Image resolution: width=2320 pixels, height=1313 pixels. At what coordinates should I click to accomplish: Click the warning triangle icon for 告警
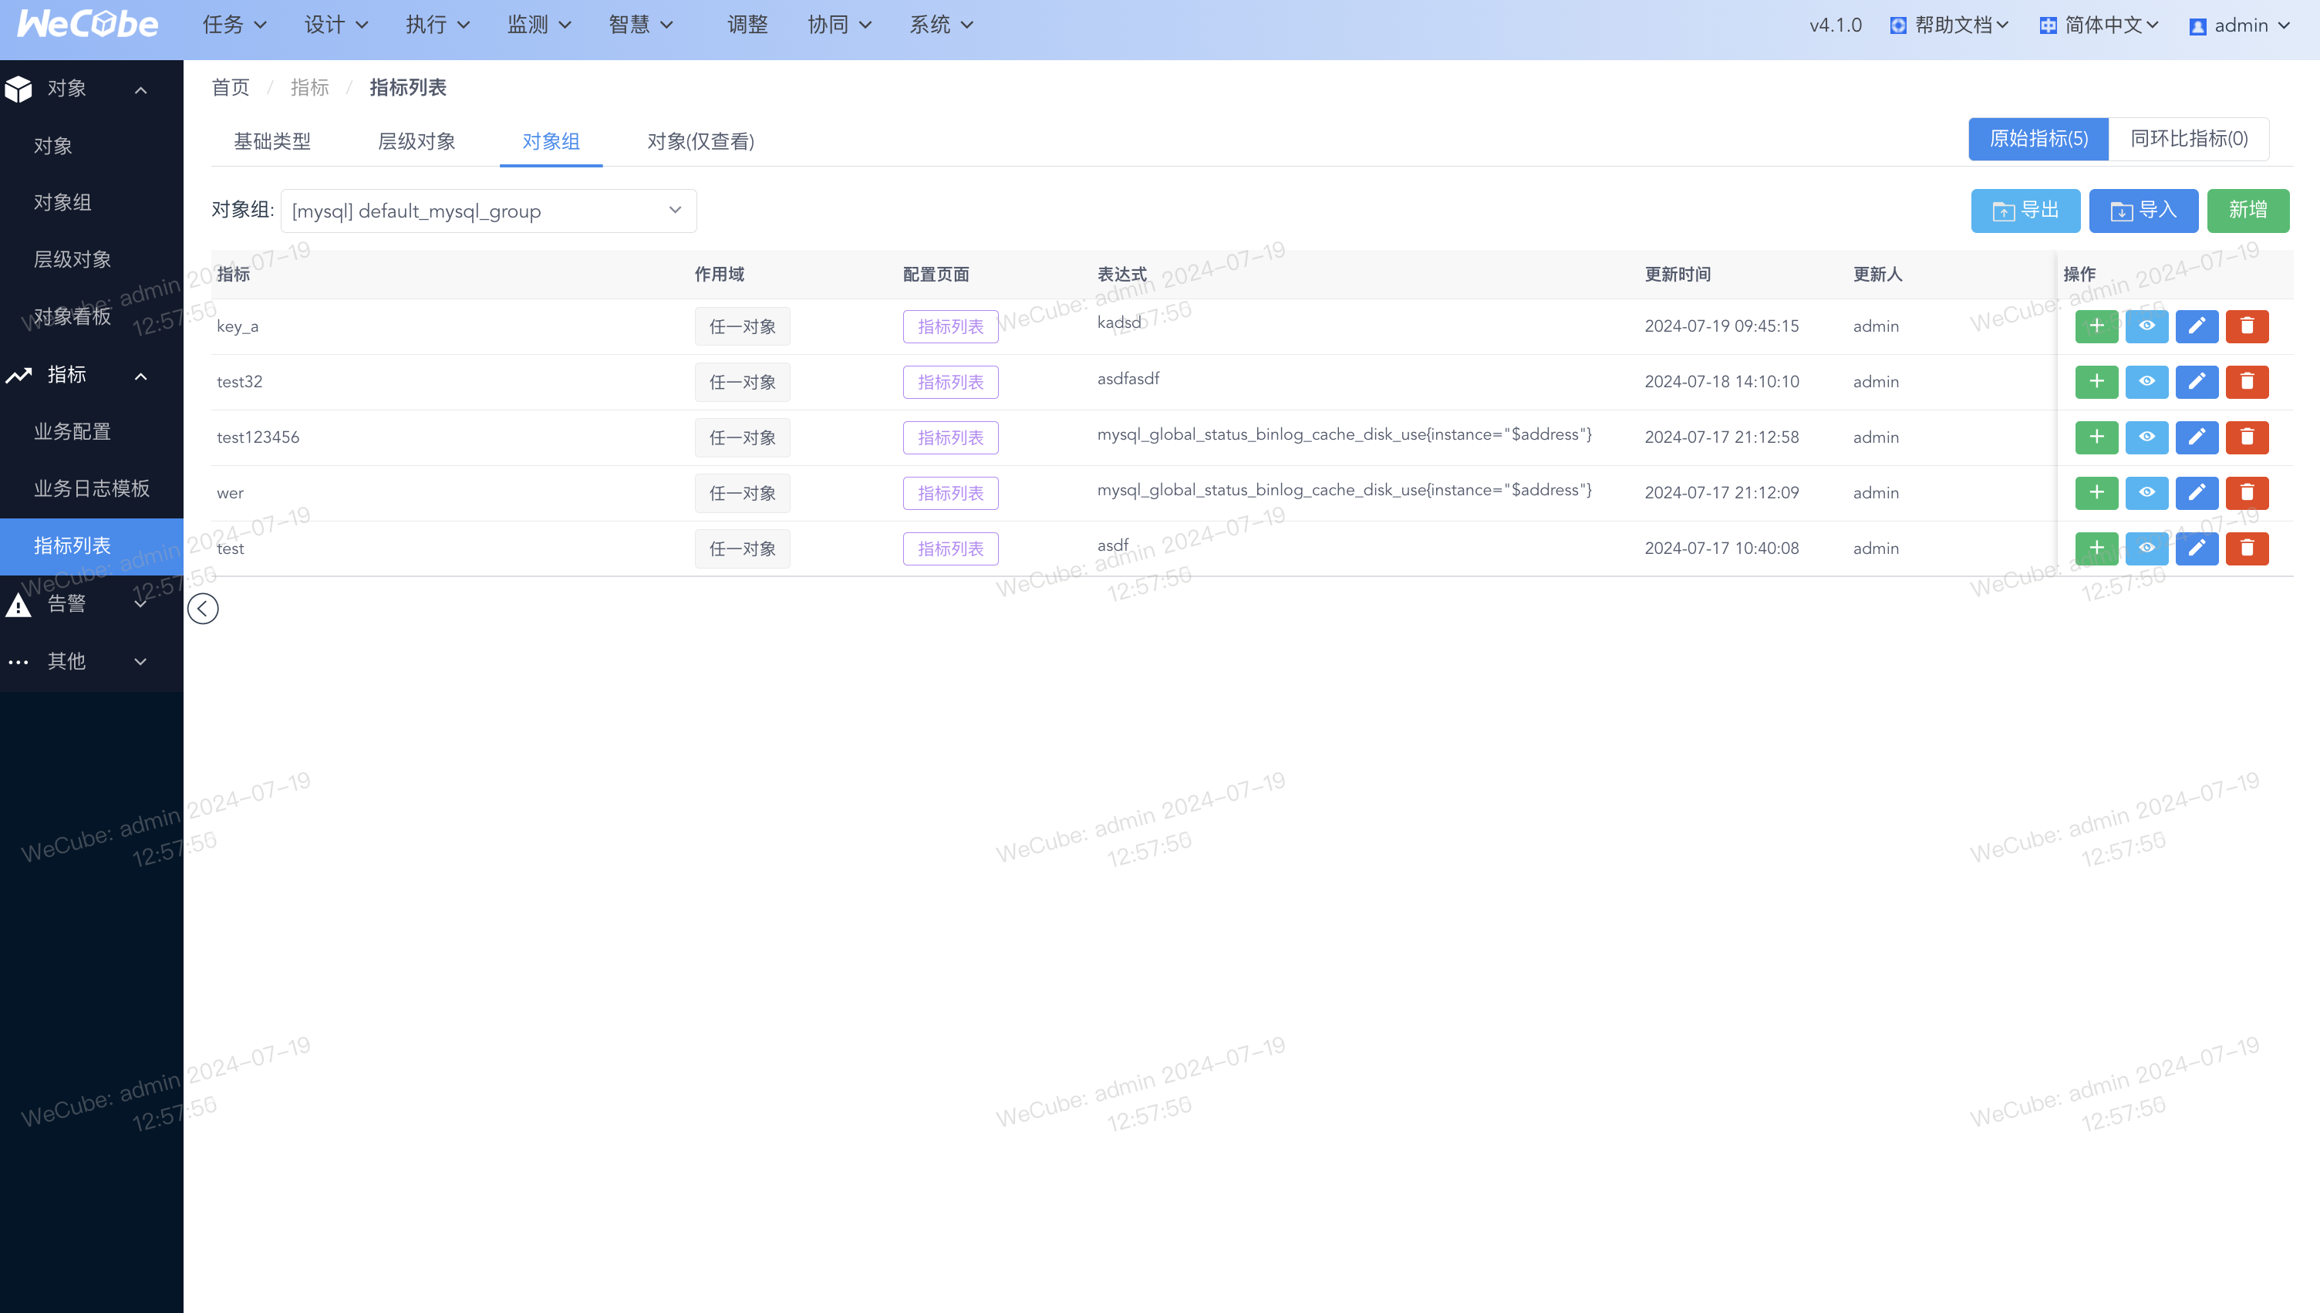tap(18, 604)
